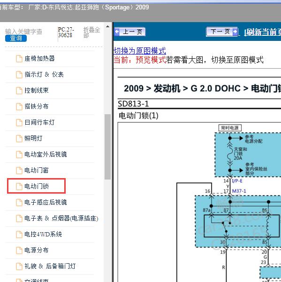281x282 pixels.
Task: Open 电控4WD系统 entry text
Action: point(43,234)
